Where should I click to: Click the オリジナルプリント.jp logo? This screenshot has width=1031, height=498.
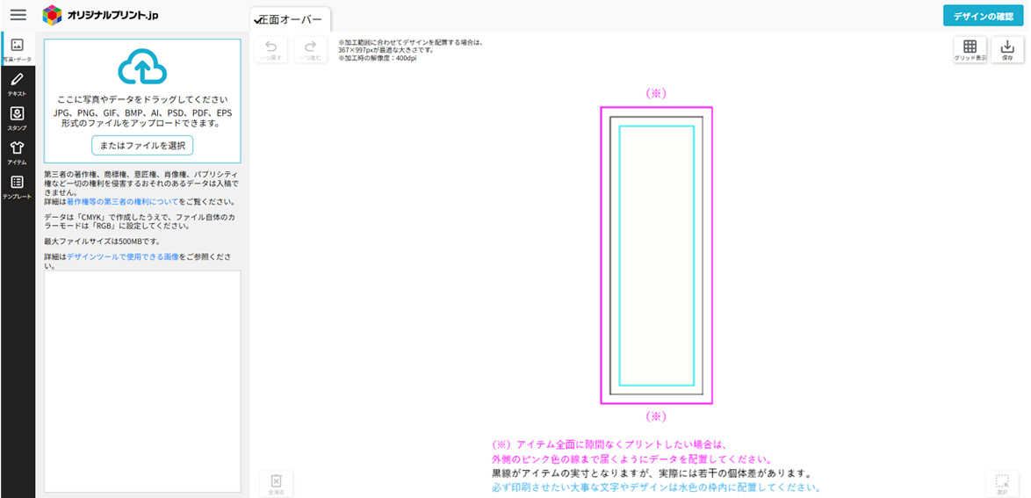point(100,14)
